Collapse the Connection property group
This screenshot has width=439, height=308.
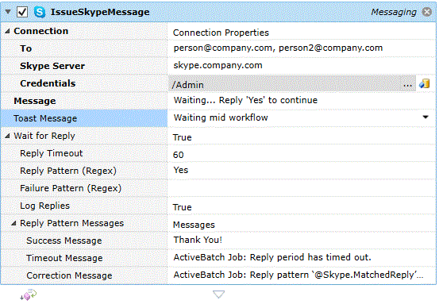point(8,32)
